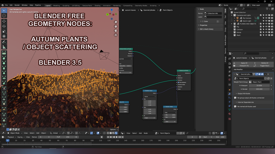
Task: Click the viewport zoom magnifier icon
Action: 116,22
